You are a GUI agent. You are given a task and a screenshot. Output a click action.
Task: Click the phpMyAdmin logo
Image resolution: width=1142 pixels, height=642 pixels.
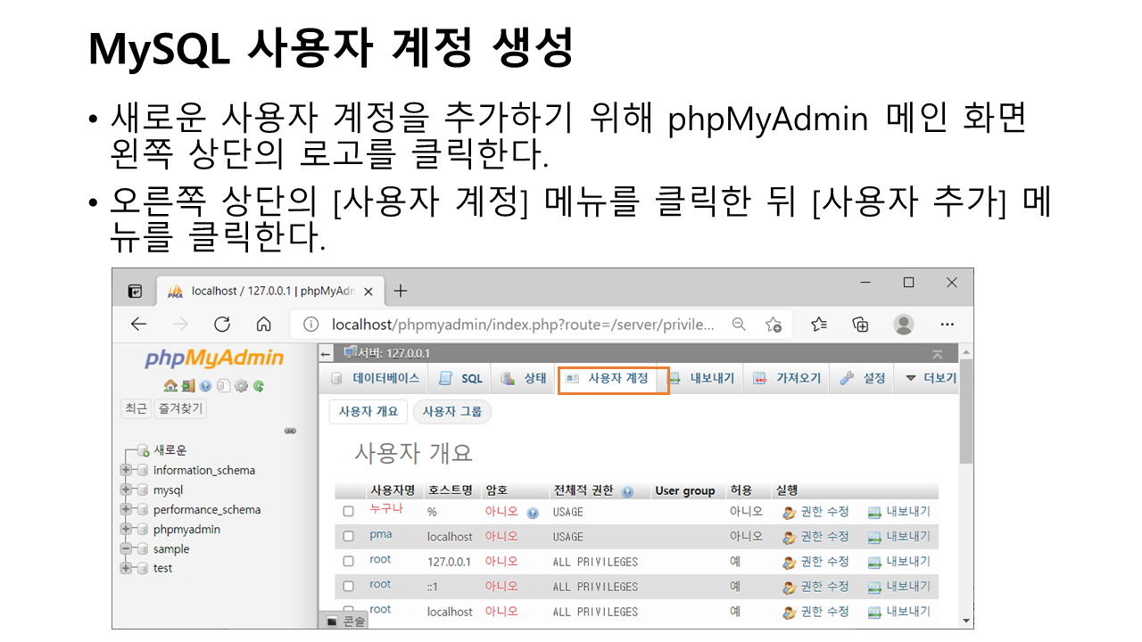[x=214, y=358]
